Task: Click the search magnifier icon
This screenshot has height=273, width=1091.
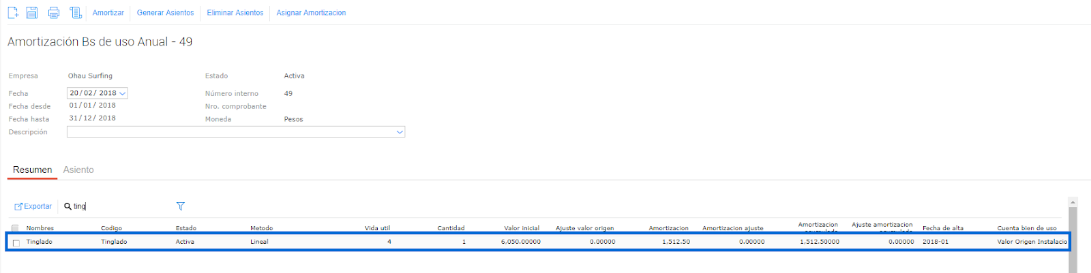Action: (68, 206)
